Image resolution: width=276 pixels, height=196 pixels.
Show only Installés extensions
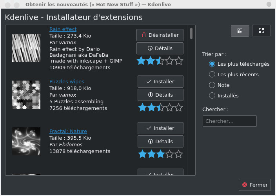[223, 95]
